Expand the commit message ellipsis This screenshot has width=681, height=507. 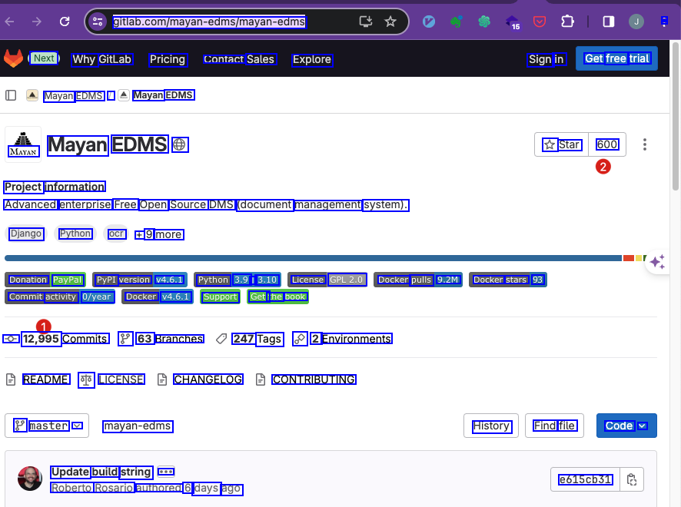pos(166,472)
